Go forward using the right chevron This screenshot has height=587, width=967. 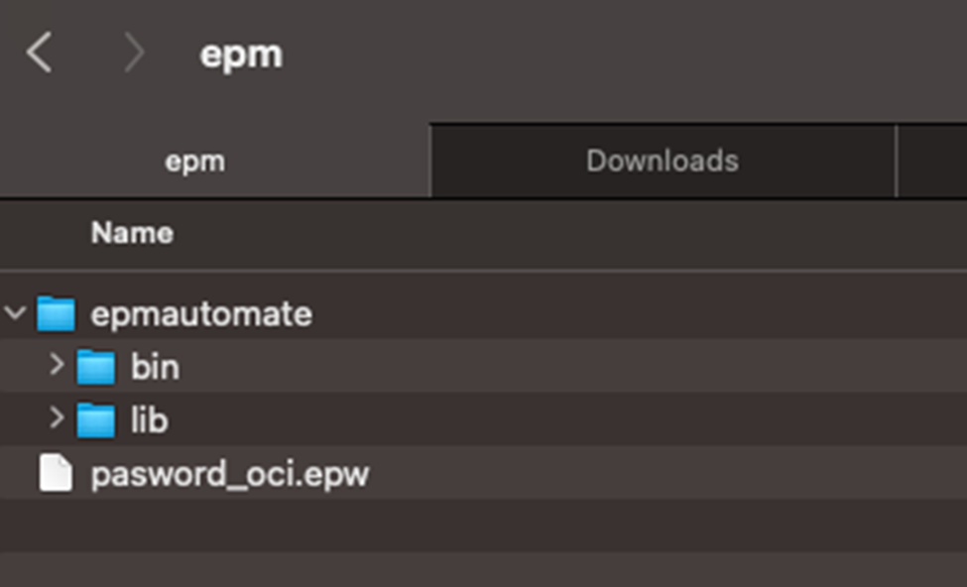coord(134,53)
